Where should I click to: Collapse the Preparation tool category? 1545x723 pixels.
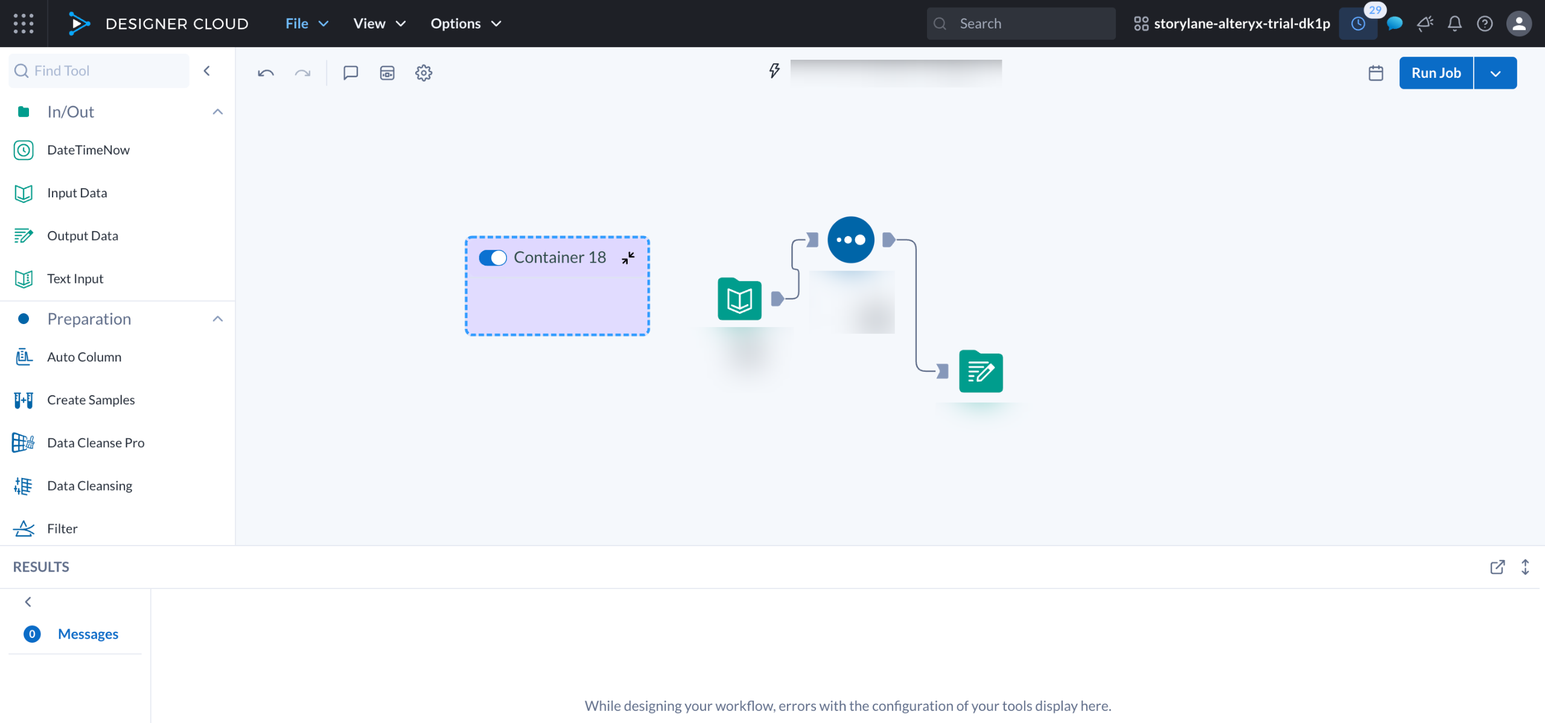218,319
